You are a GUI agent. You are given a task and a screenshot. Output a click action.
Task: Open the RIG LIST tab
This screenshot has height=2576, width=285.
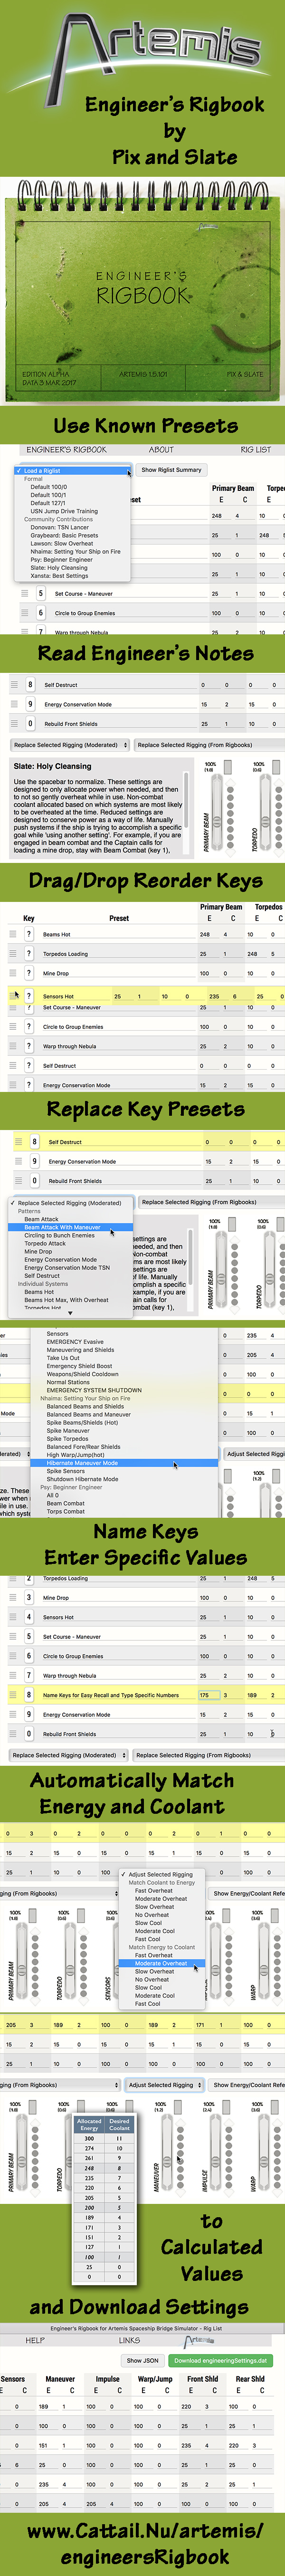coord(255,450)
